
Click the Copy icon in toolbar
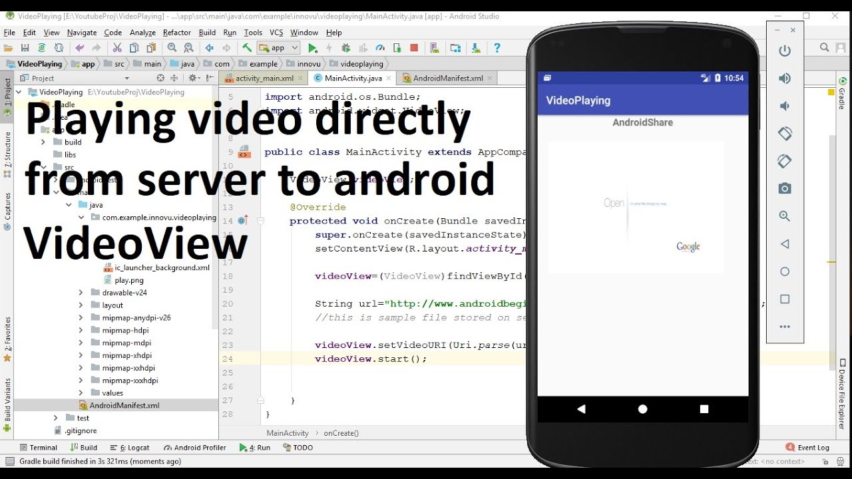pyautogui.click(x=134, y=48)
